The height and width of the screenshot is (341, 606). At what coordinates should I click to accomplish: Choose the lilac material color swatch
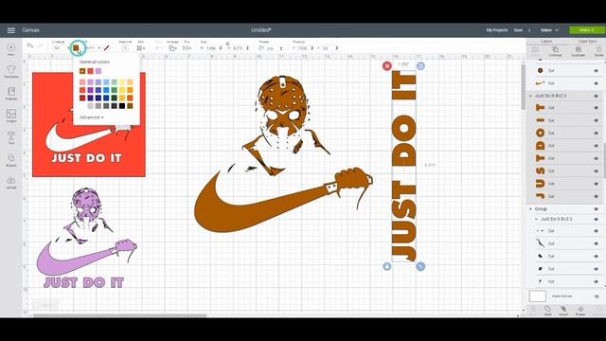(x=98, y=71)
